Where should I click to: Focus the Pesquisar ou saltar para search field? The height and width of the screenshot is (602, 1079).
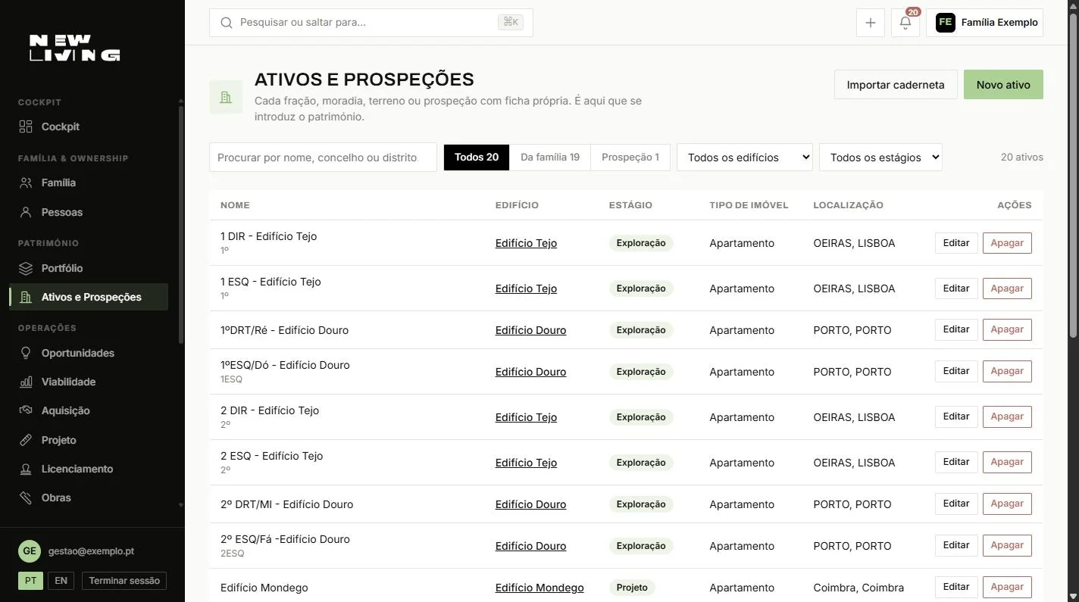pos(371,23)
